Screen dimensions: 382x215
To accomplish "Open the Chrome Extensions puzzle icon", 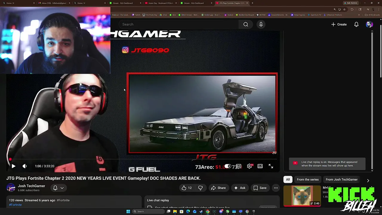I will click(x=352, y=9).
